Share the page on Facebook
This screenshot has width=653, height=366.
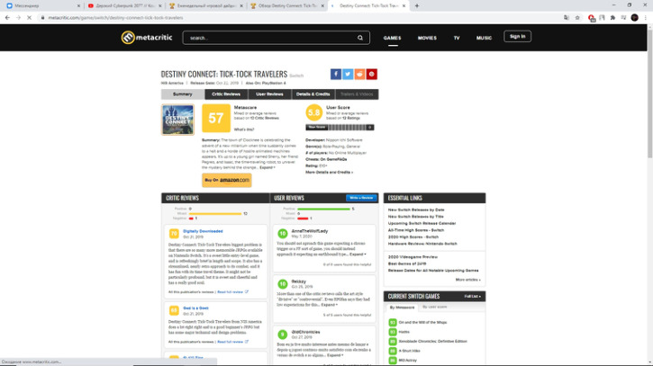pyautogui.click(x=336, y=74)
